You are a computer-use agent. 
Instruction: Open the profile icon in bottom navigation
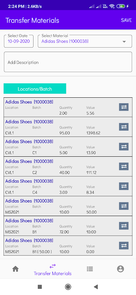coord(121,269)
